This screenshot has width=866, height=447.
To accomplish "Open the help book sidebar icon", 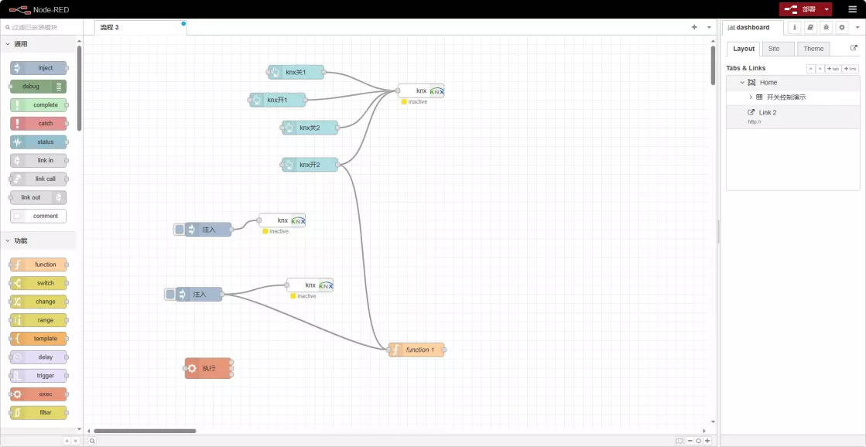I will click(x=810, y=28).
